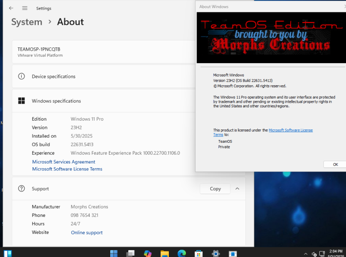The height and width of the screenshot is (257, 346).
Task: Click the blue window app taskbar icon
Action: 233,253
